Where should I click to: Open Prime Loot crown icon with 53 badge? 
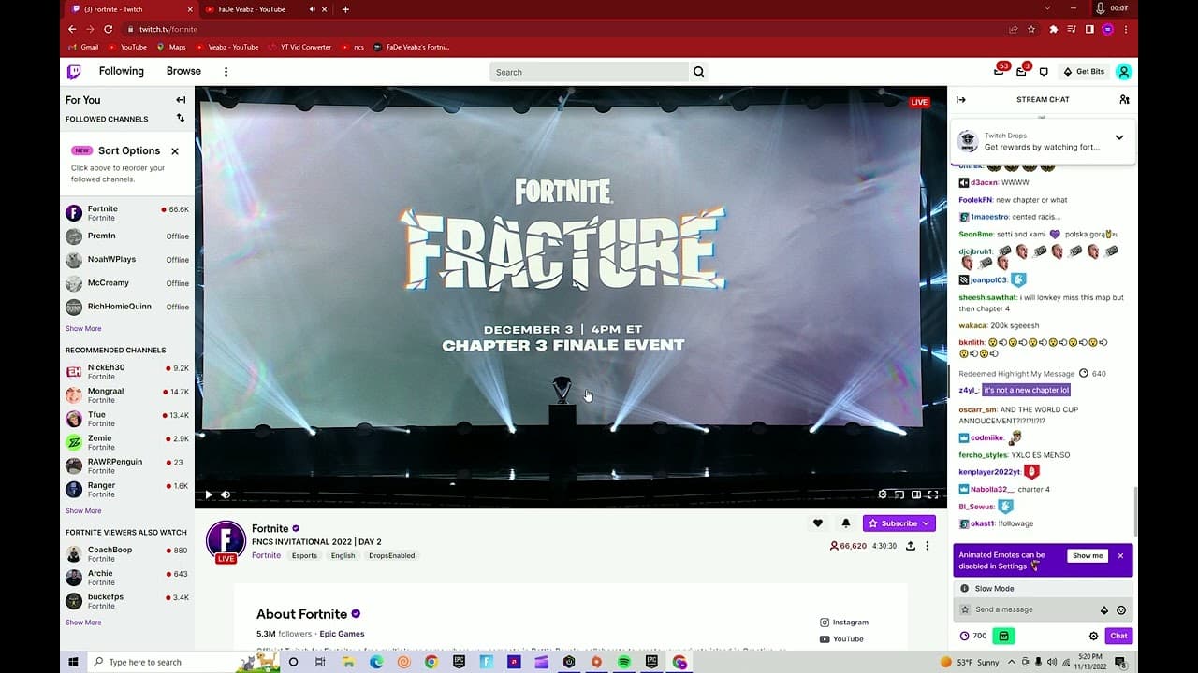click(999, 72)
